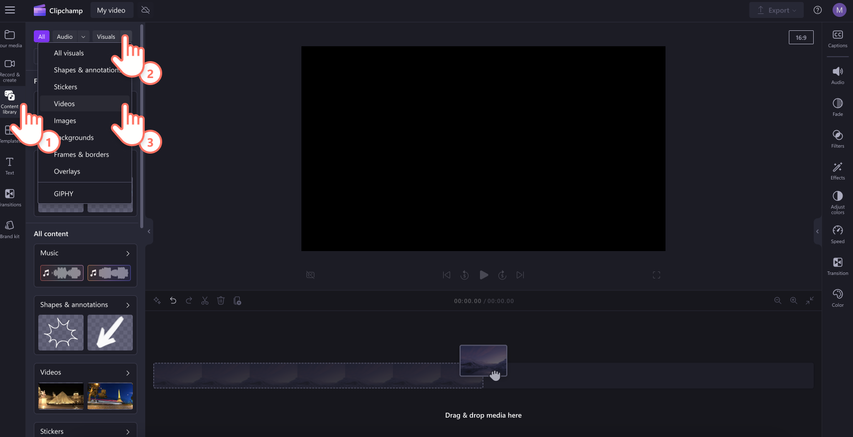
Task: Open the Audio properties panel
Action: (838, 76)
